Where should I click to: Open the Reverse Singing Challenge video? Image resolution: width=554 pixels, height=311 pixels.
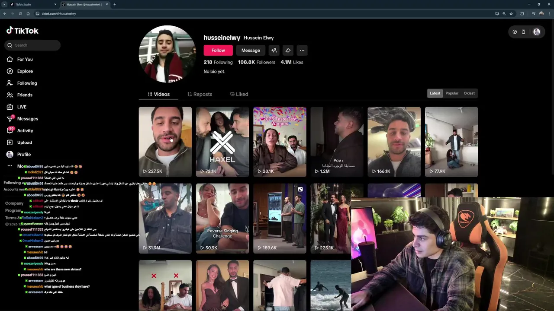(222, 218)
